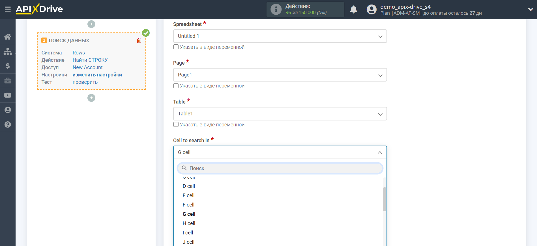
Task: Click the dollar billing icon
Action: (8, 66)
